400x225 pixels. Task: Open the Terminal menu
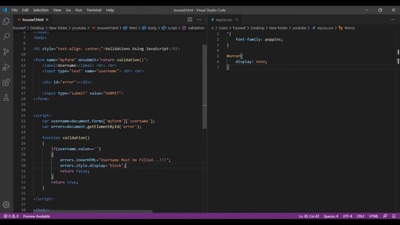point(94,10)
